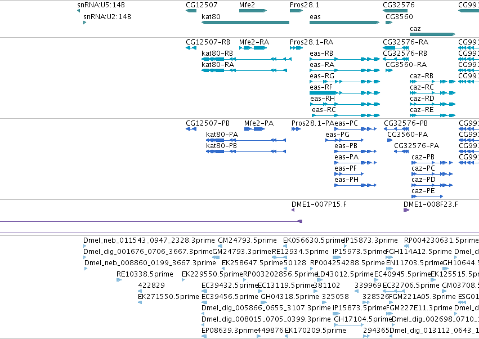The width and height of the screenshot is (479, 339).
Task: Click the caz-RC transcript label
Action: [422, 87]
